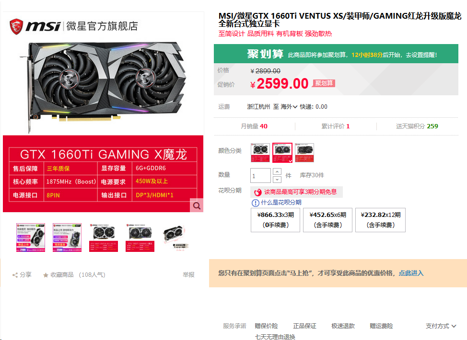
Task: Click the 点此进入 link
Action: tap(411, 273)
